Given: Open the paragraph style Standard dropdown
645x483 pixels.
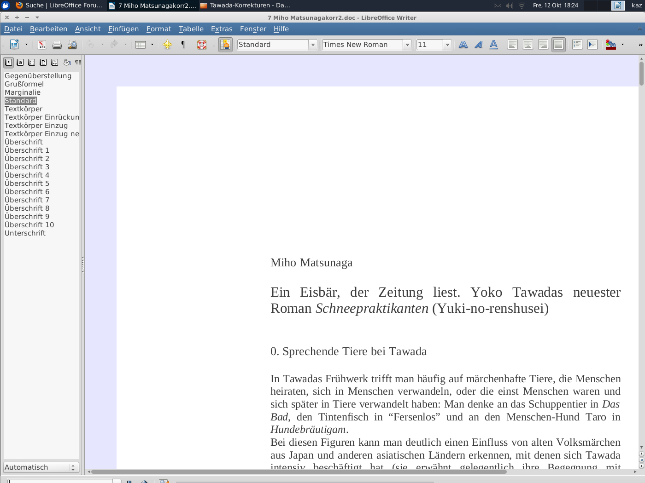Looking at the screenshot, I should tap(313, 45).
